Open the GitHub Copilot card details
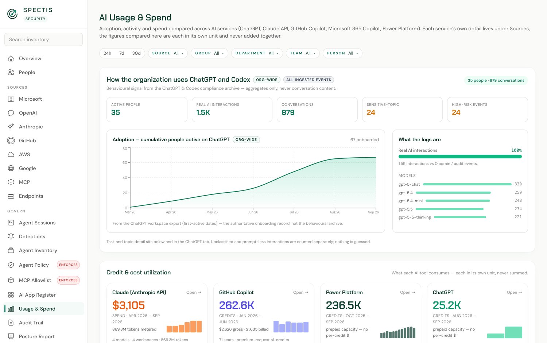The image size is (547, 343). pos(301,292)
